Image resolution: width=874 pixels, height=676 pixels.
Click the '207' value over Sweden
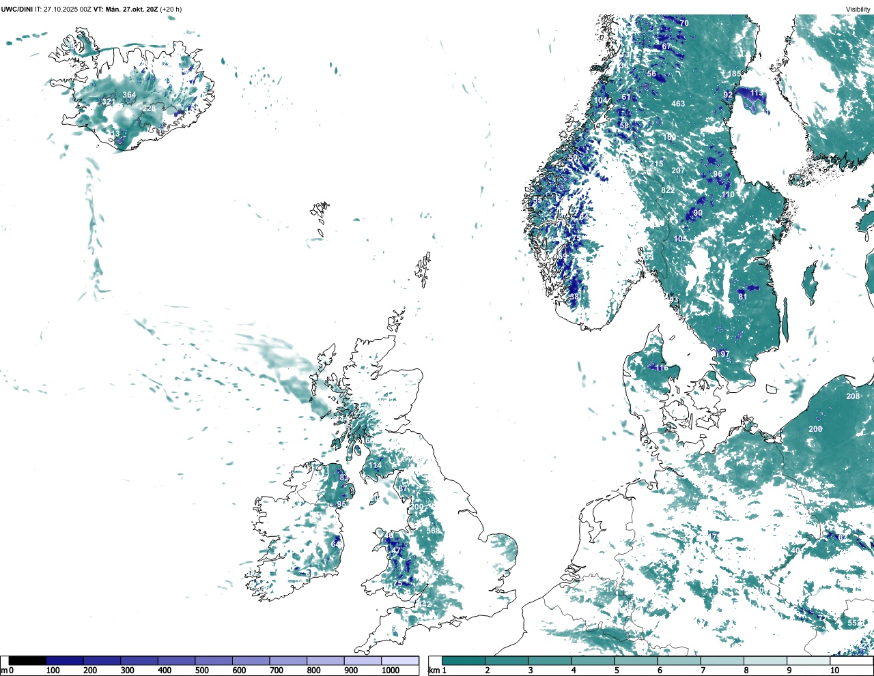pyautogui.click(x=678, y=171)
